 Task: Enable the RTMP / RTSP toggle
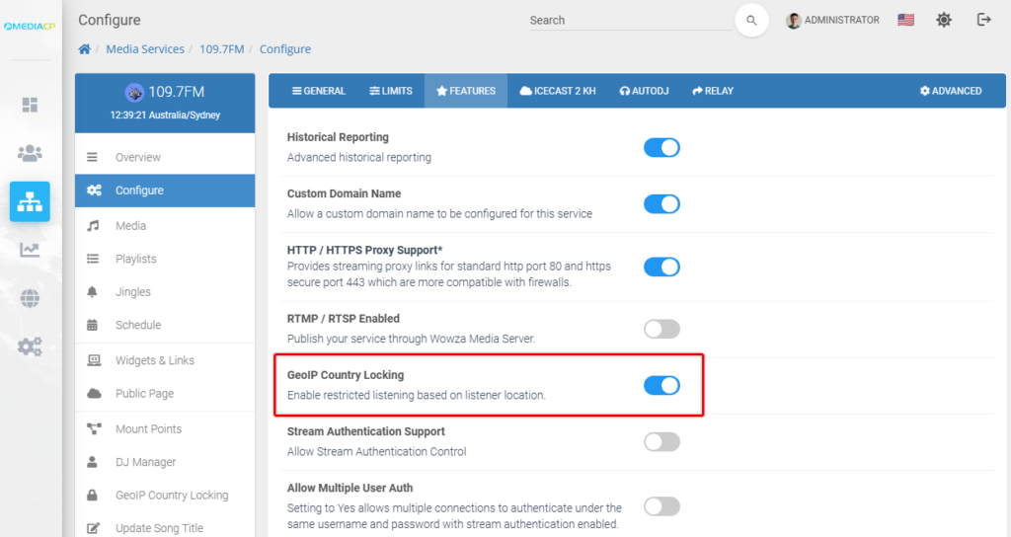(661, 329)
